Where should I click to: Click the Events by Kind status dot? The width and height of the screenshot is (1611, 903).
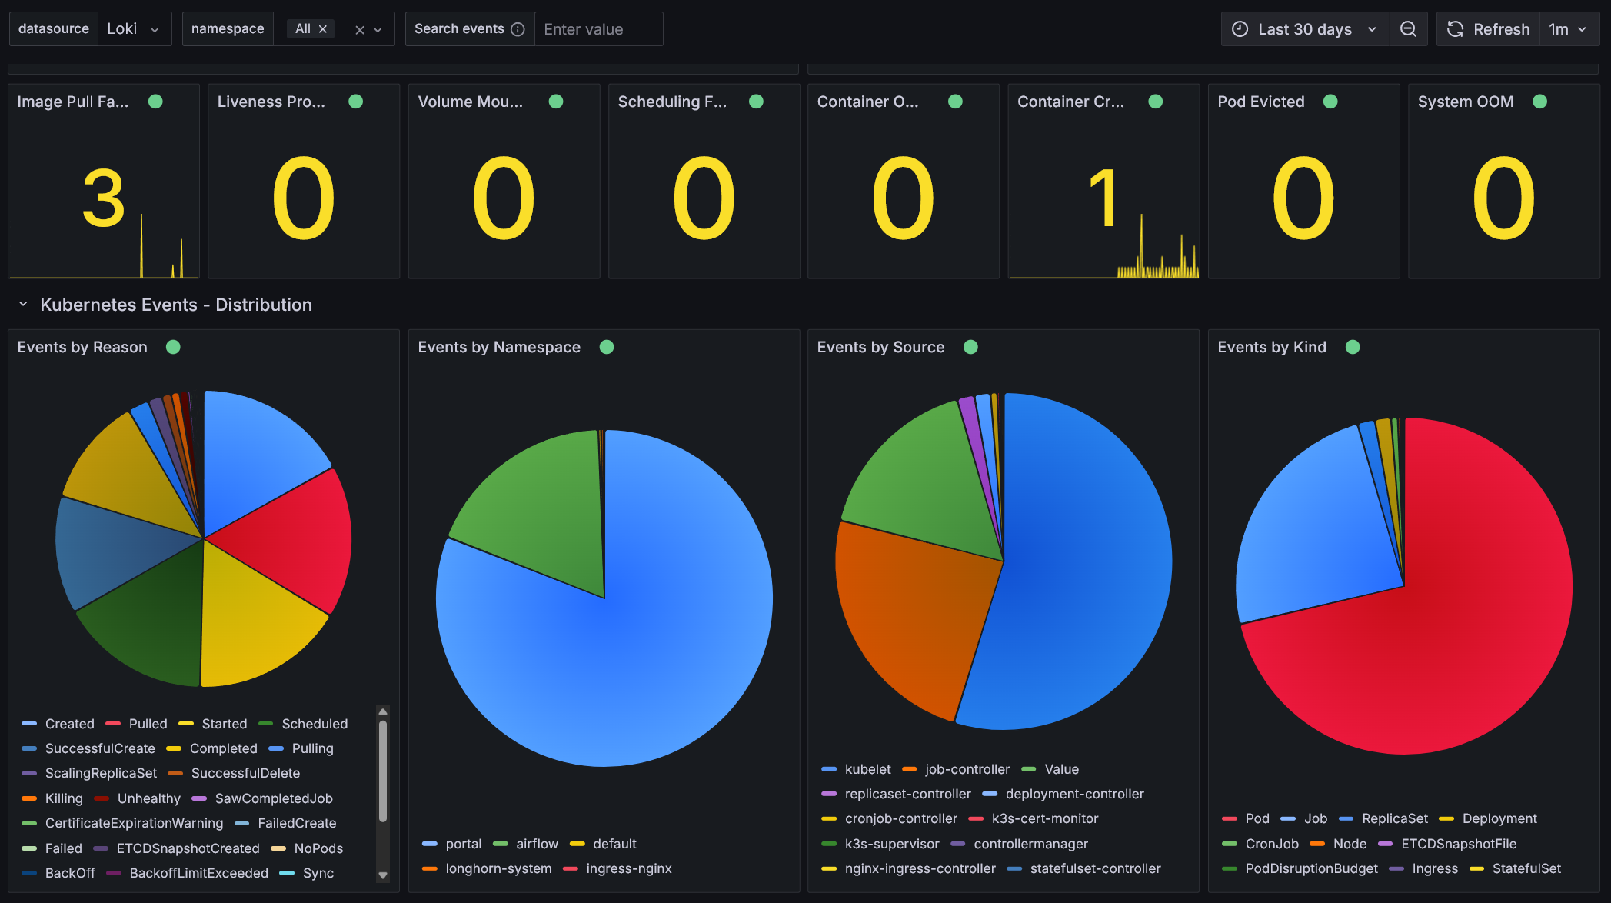point(1353,347)
